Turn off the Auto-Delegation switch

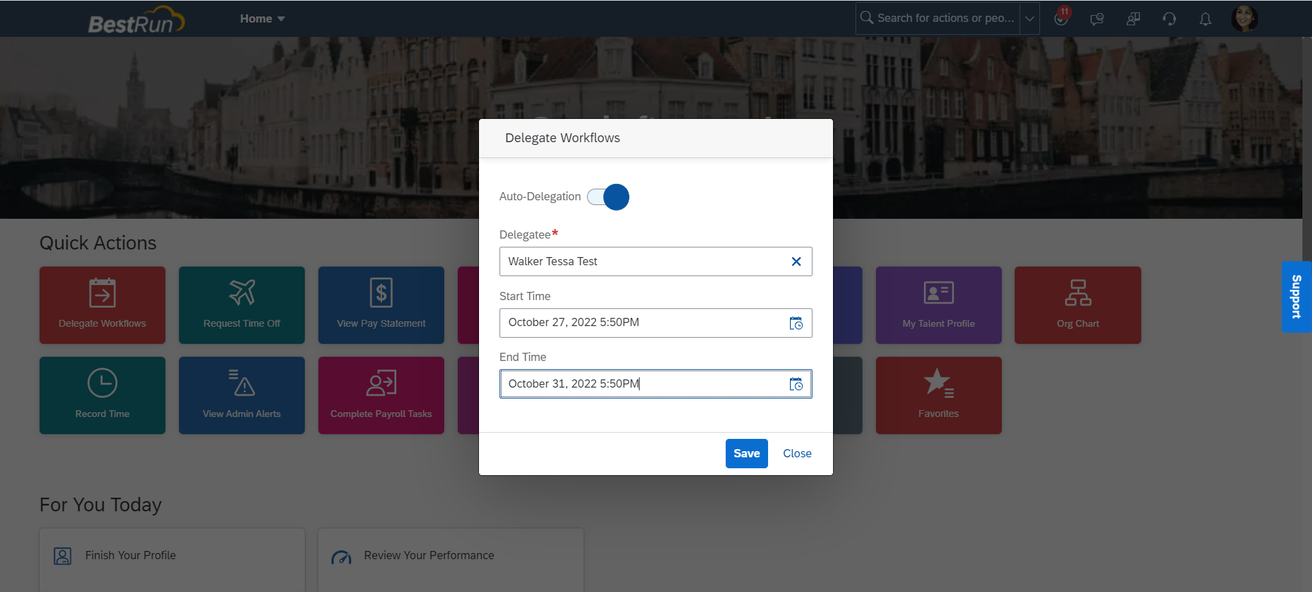[x=608, y=197]
